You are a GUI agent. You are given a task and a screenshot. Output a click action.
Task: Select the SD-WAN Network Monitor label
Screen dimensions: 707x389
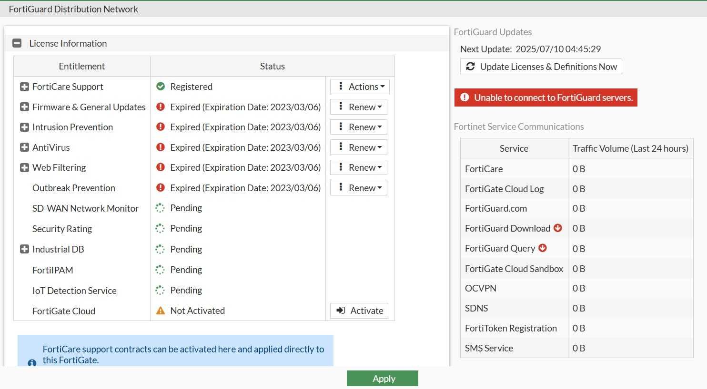[x=85, y=208]
